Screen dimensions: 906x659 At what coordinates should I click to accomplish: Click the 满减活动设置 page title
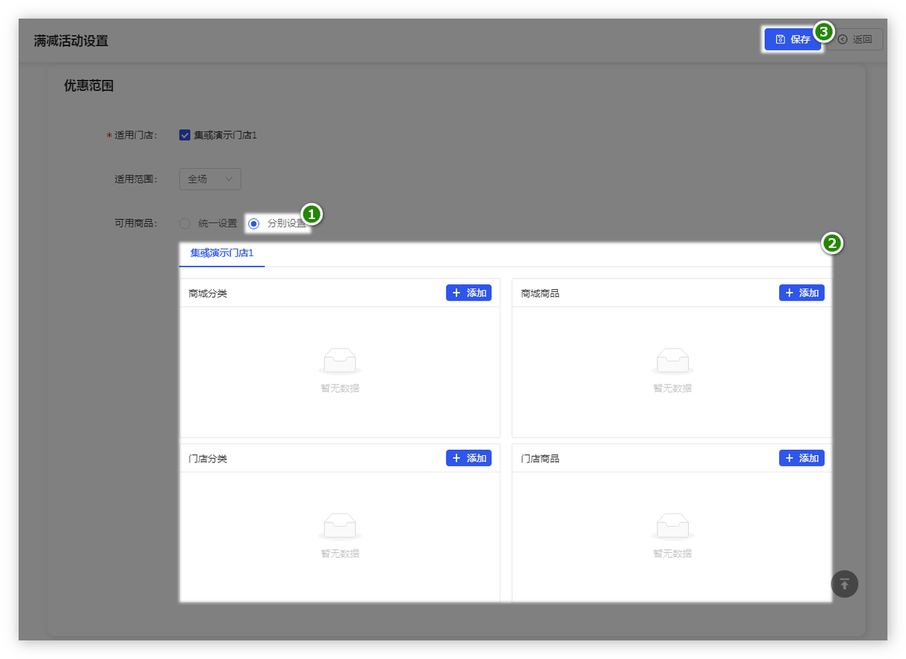pos(71,40)
